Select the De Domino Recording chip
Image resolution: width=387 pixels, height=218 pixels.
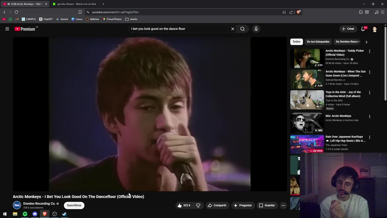348,41
